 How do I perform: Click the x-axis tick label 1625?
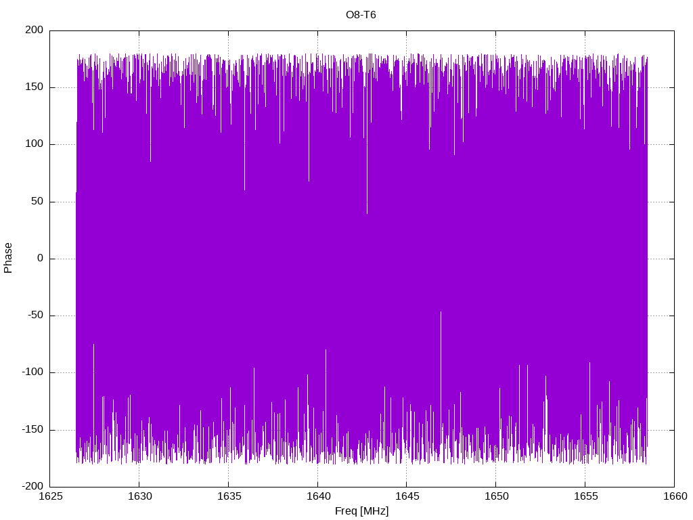pos(51,496)
